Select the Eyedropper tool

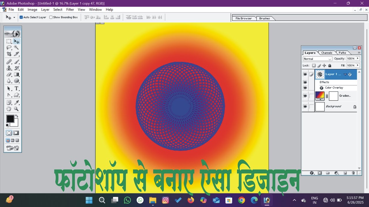16,102
